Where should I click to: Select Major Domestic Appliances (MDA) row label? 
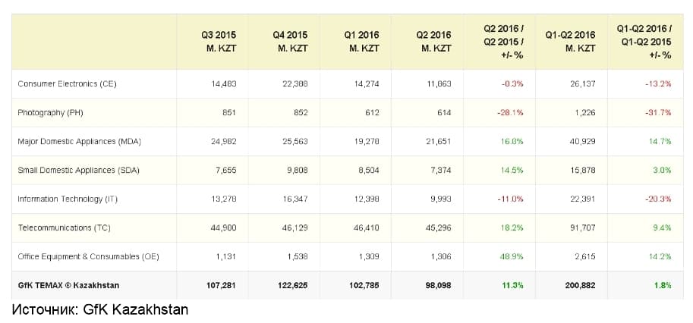(79, 141)
